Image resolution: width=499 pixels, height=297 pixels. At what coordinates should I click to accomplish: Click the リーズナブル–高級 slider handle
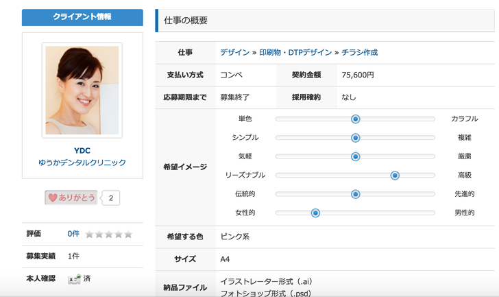[x=395, y=176]
